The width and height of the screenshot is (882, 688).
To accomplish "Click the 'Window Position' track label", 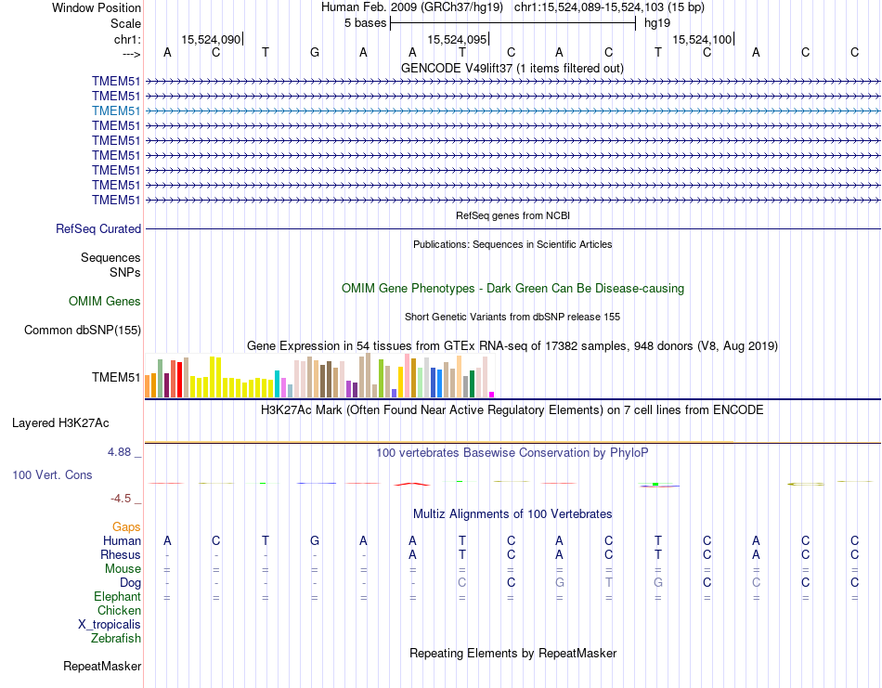I will [97, 7].
